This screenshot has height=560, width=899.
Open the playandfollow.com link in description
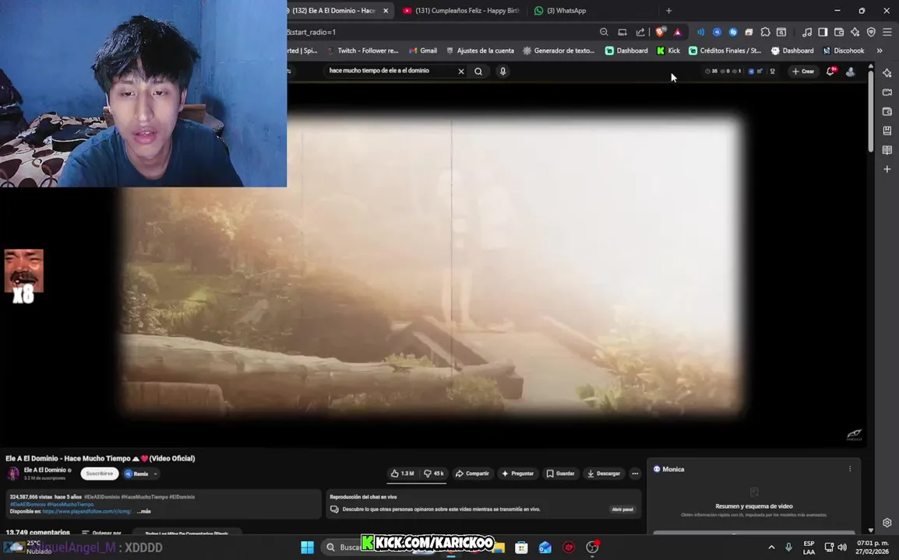click(87, 511)
